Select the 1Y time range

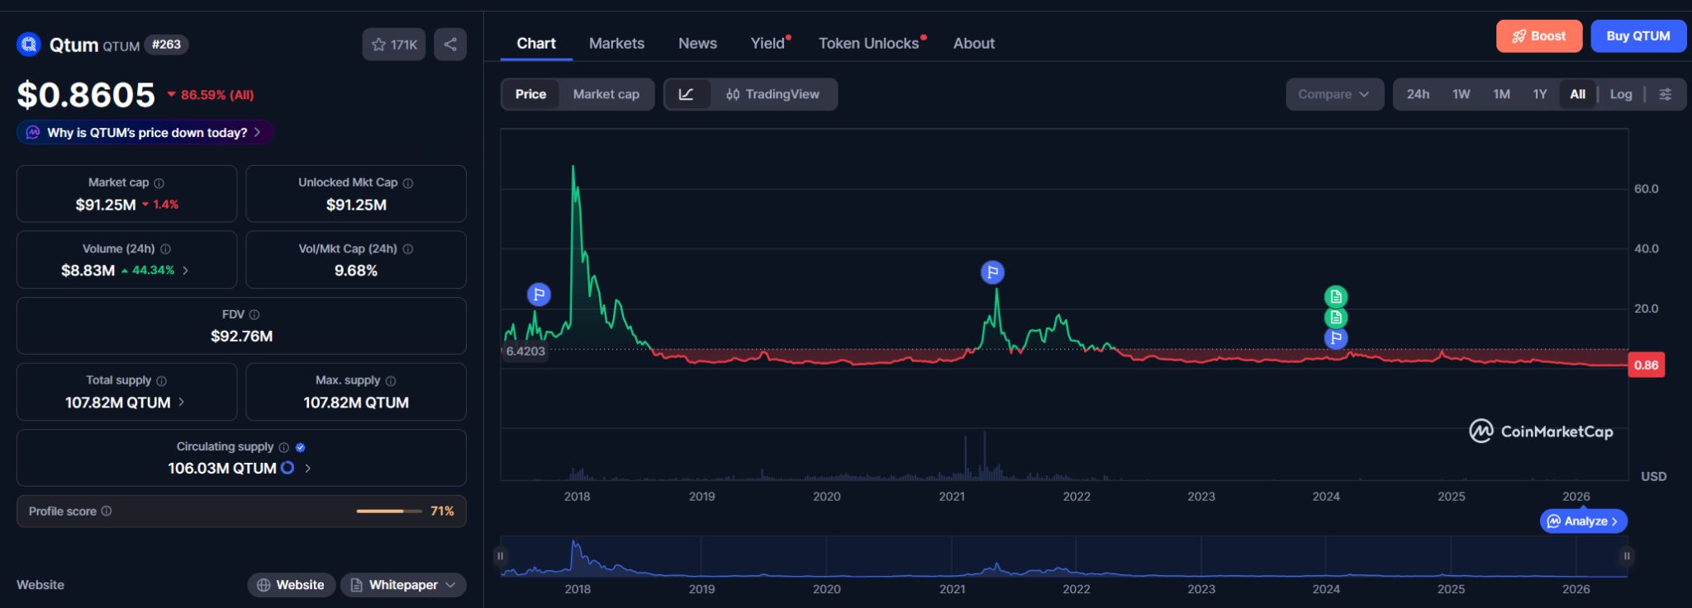tap(1540, 94)
